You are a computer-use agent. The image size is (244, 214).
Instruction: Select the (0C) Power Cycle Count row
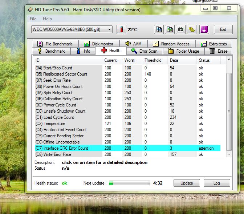[x=127, y=105]
